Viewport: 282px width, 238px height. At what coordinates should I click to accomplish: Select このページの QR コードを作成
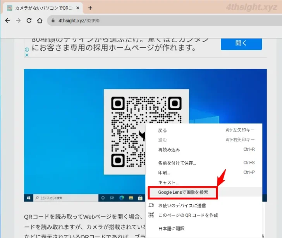(x=204, y=215)
